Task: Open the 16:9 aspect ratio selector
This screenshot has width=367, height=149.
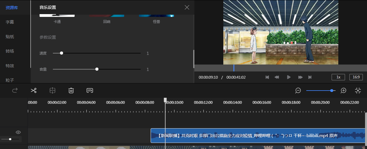Action: (356, 77)
